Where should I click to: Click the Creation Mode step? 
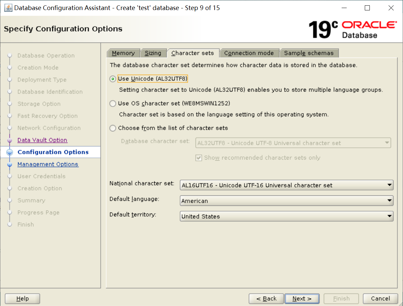pyautogui.click(x=38, y=68)
